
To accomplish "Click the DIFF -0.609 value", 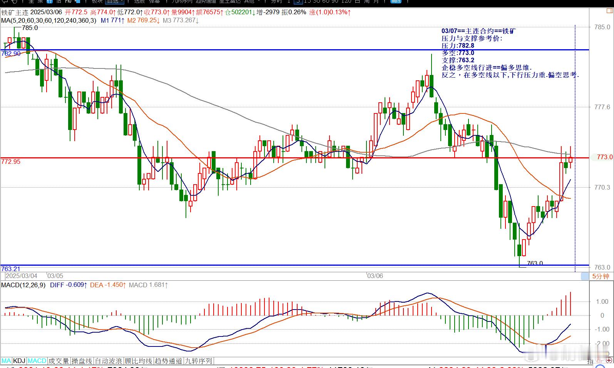I will [69, 285].
